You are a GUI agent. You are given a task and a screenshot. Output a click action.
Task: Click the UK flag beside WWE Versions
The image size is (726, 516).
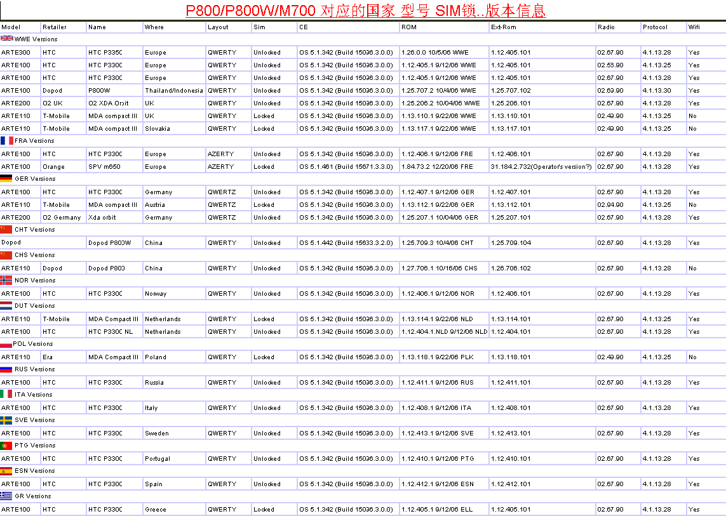coord(7,39)
